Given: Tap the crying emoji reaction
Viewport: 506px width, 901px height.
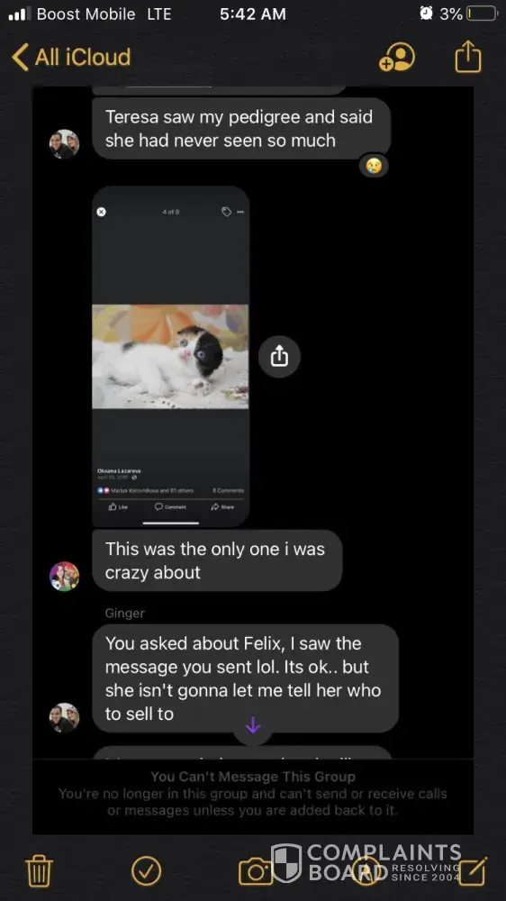Looking at the screenshot, I should (374, 167).
